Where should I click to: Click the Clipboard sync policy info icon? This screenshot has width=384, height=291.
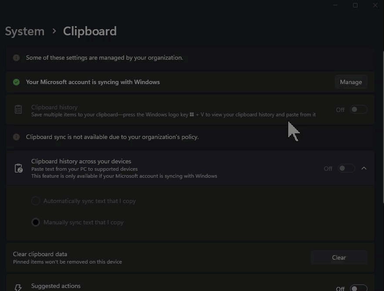(17, 137)
